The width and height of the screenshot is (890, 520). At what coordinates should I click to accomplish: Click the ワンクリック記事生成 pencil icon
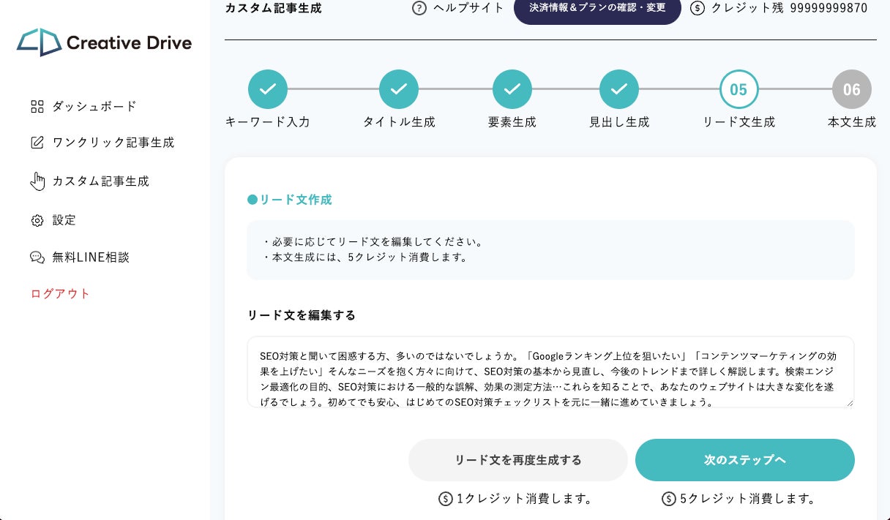tap(37, 143)
